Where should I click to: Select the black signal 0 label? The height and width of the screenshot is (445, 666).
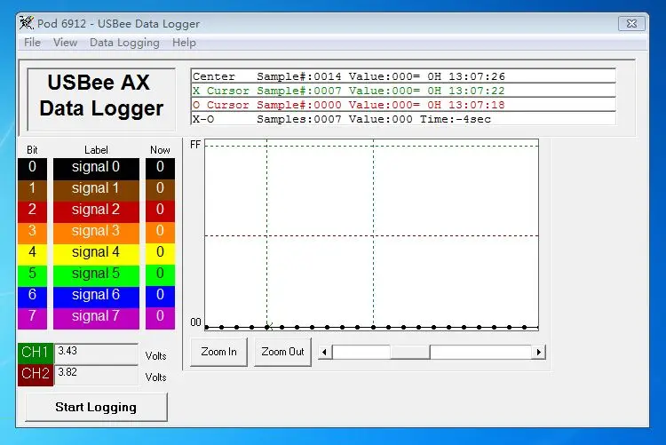click(x=96, y=169)
